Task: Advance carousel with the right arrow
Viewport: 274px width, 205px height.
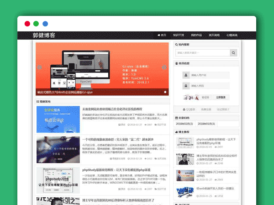Action: [x=165, y=67]
